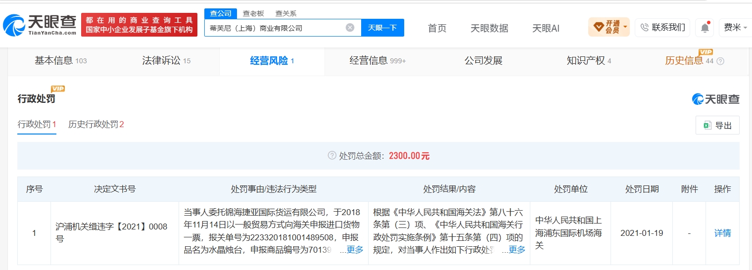
Task: Expand the 开通会员 dropdown arrow
Action: 626,27
